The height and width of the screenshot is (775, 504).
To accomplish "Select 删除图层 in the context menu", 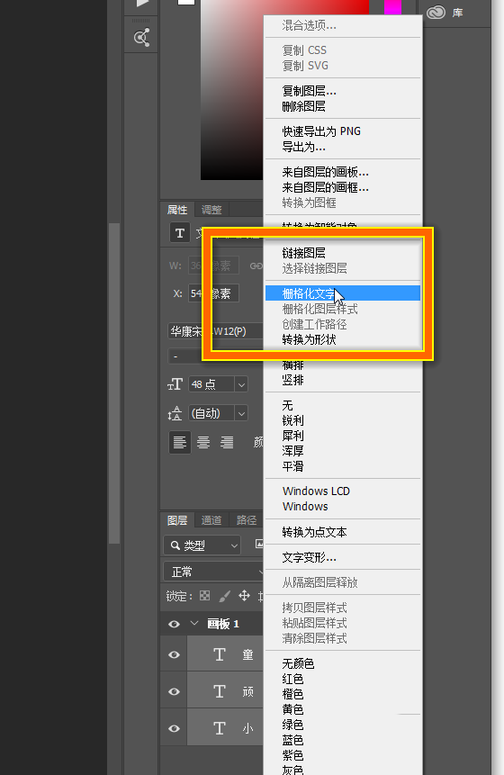I will pos(343,106).
